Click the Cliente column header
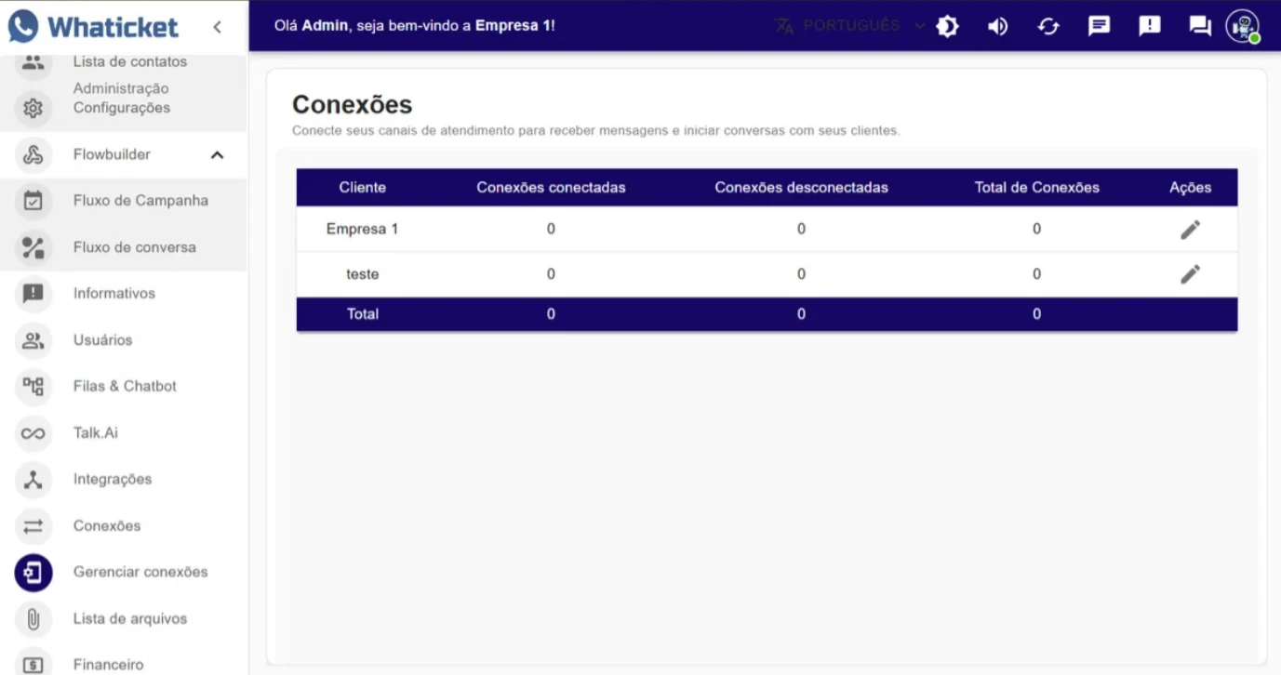This screenshot has width=1281, height=675. coord(363,187)
